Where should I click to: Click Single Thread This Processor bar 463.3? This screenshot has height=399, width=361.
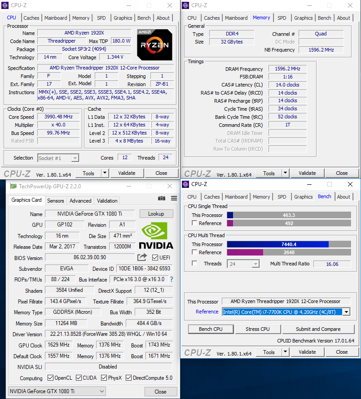coord(289,215)
